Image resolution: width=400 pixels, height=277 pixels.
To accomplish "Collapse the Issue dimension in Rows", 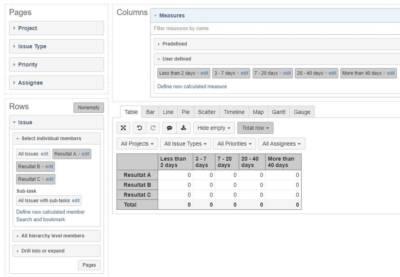I will coord(56,122).
